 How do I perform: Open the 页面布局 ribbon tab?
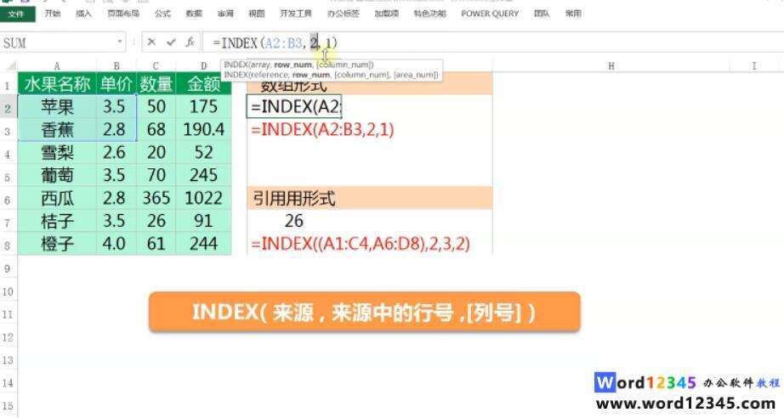[123, 14]
